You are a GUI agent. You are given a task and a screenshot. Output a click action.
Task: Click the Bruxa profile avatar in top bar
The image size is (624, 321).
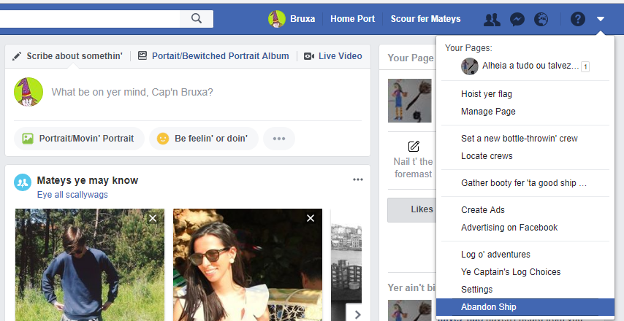[x=277, y=19]
